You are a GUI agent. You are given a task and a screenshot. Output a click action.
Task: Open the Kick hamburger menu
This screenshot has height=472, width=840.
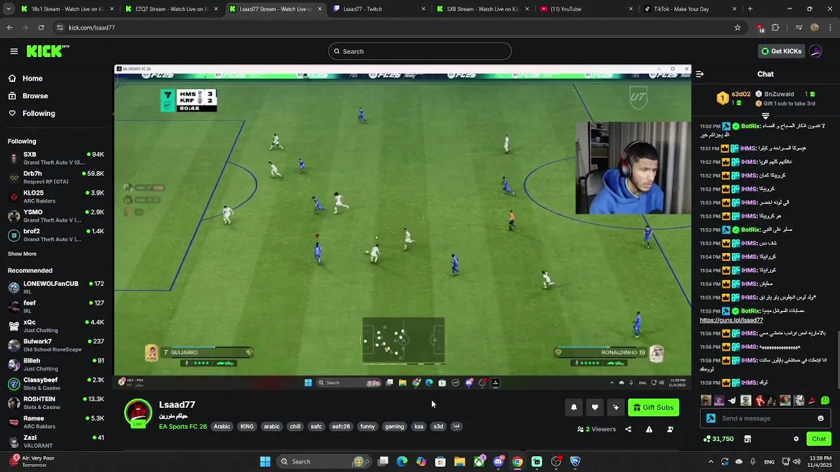[x=14, y=51]
